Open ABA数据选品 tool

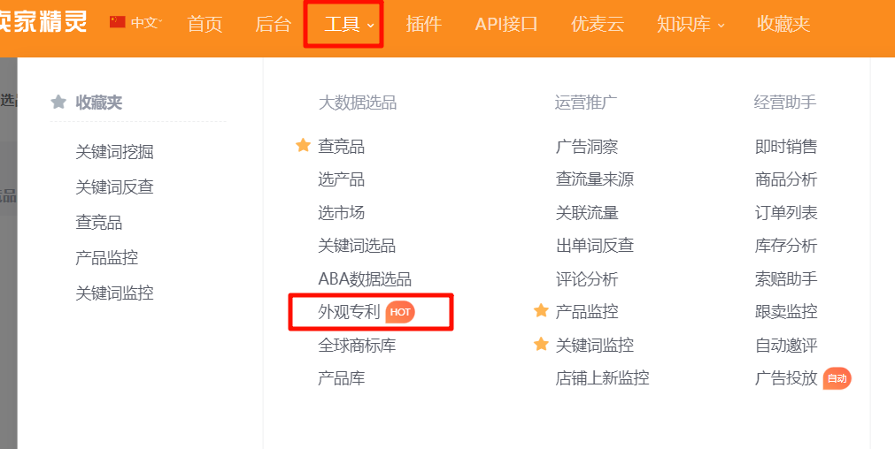click(x=364, y=279)
